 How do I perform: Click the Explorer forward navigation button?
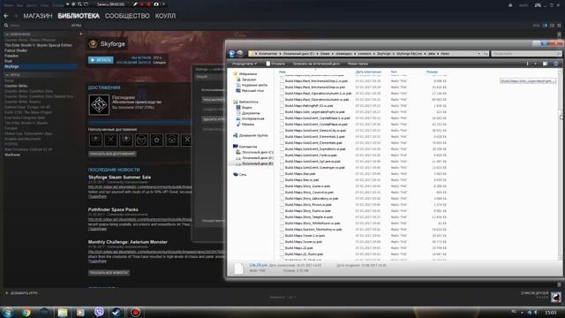(240, 54)
